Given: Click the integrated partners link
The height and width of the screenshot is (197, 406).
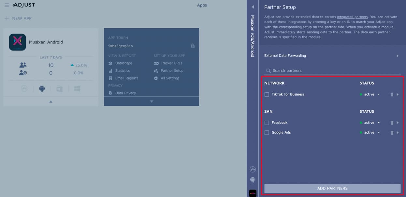Looking at the screenshot, I should pyautogui.click(x=352, y=17).
